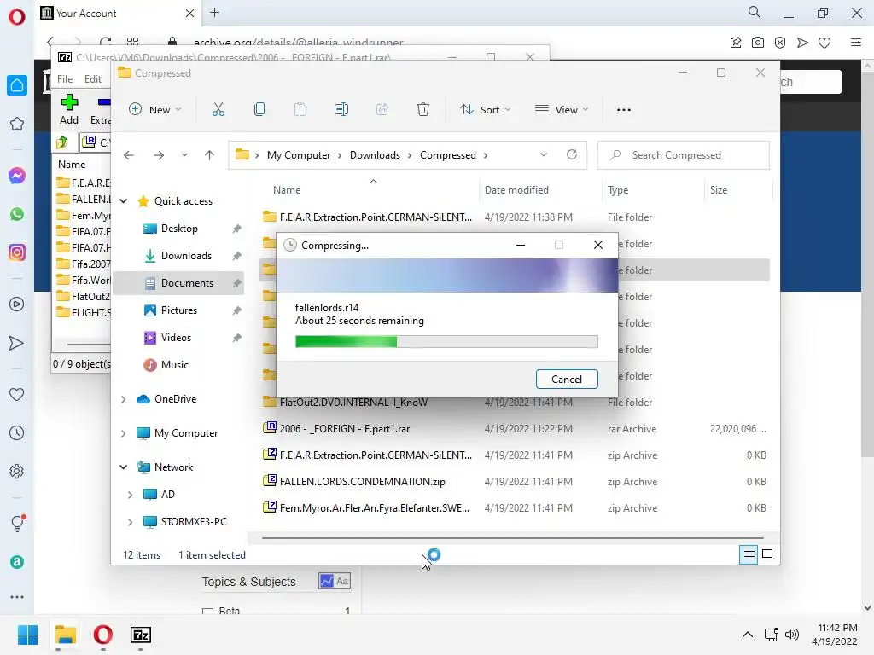The width and height of the screenshot is (874, 655).
Task: Go forward in Explorer navigation
Action: pos(159,155)
